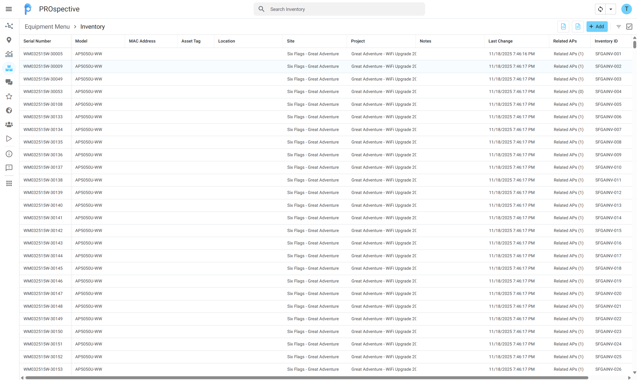637x380 pixels.
Task: Click inventory ID SFGAINV-015
Action: pos(608,231)
